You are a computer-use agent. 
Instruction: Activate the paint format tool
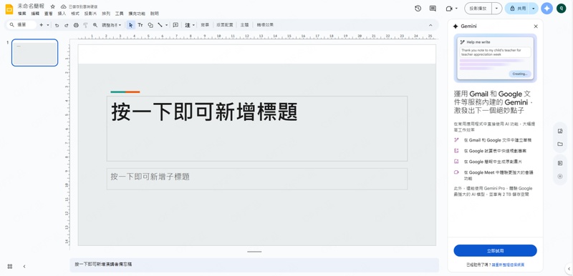tap(85, 25)
